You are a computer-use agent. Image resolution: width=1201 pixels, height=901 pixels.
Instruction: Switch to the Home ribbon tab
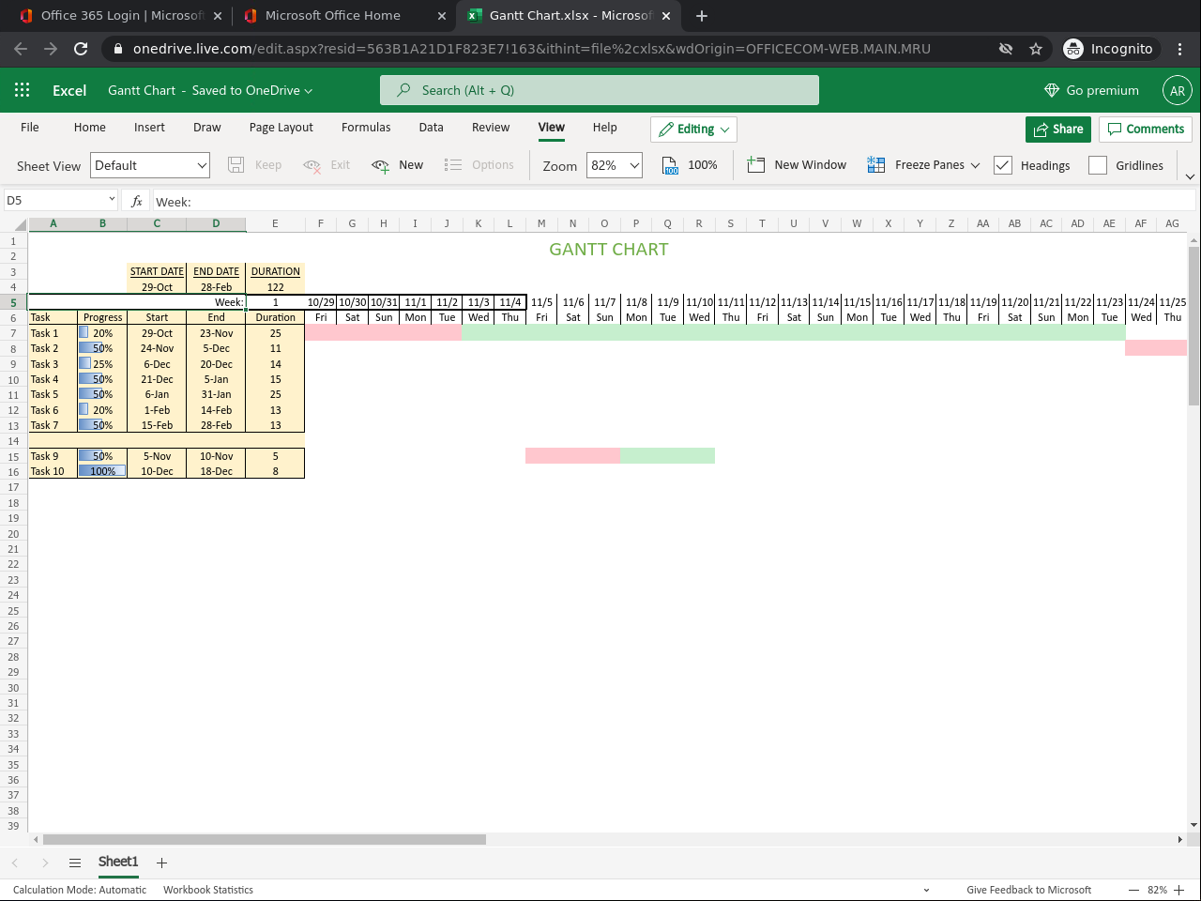tap(90, 128)
